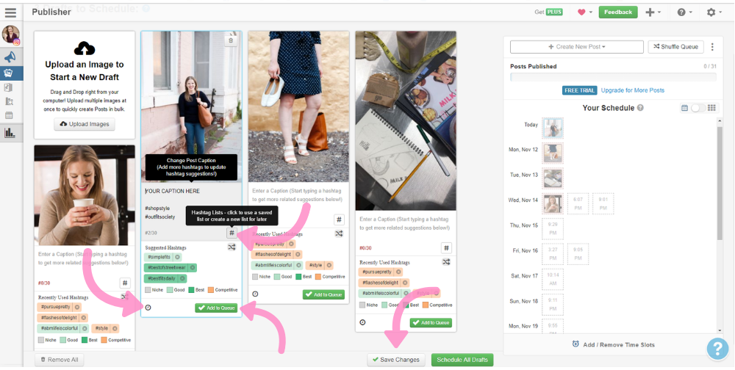Open hashtag lists on the sketchbook draft

[x=446, y=248]
